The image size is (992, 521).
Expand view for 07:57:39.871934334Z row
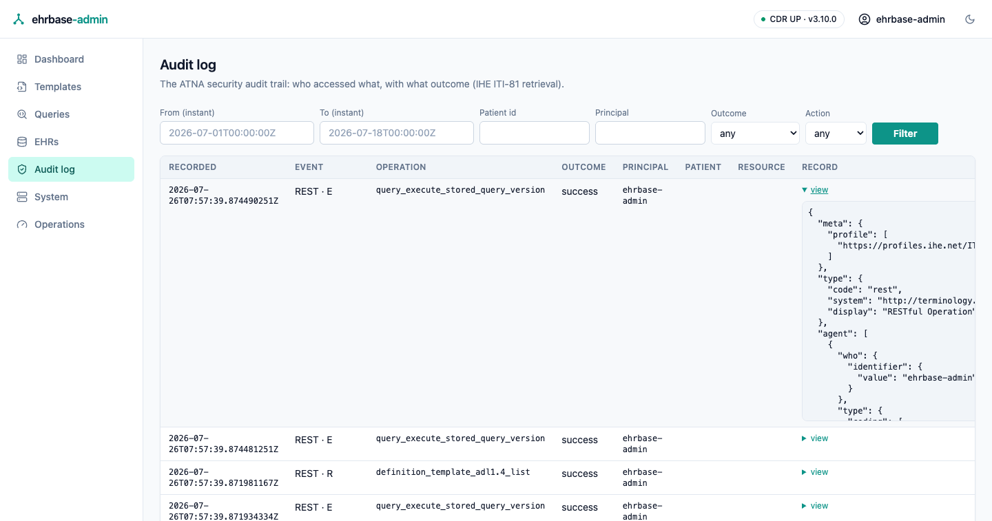(815, 506)
